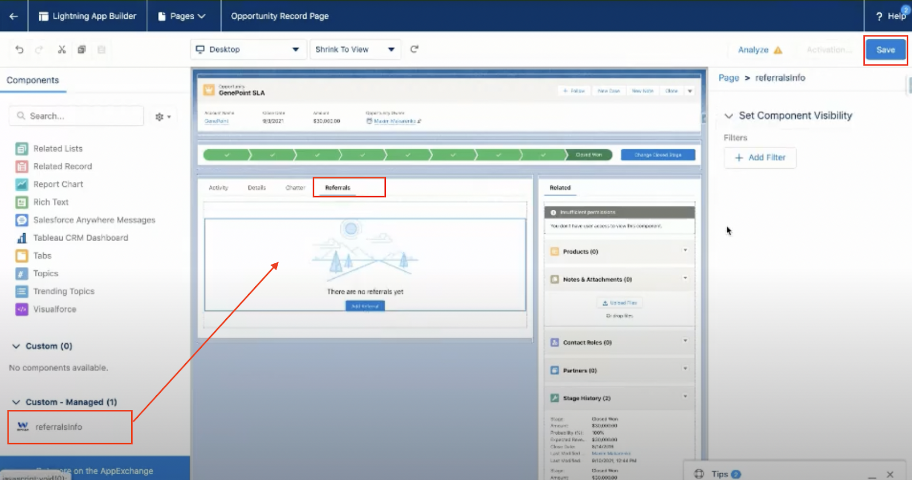Open the Details tab on the canvas

[x=257, y=188]
